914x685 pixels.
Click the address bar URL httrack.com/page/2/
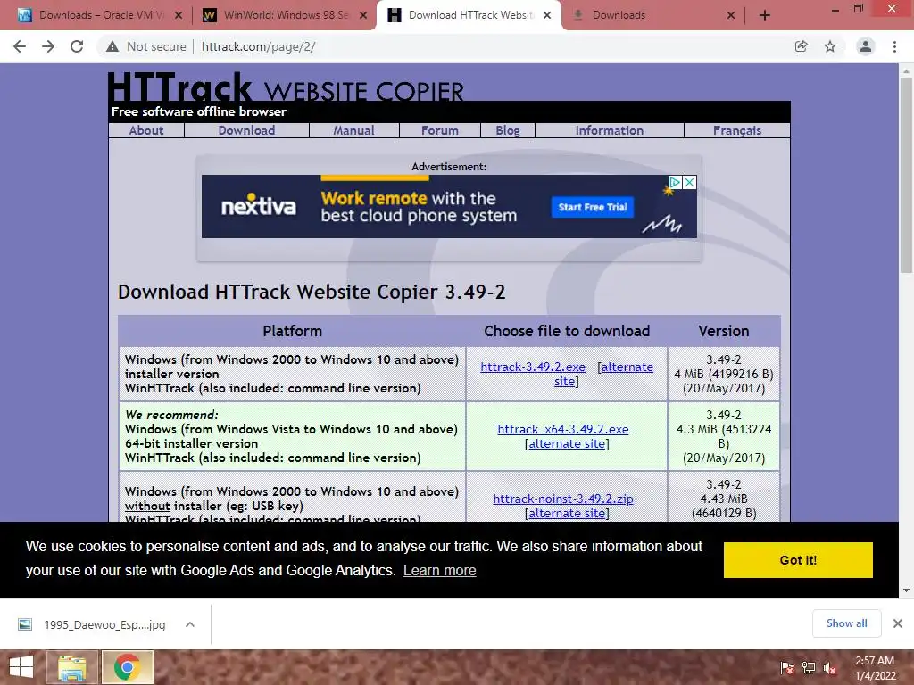258,46
